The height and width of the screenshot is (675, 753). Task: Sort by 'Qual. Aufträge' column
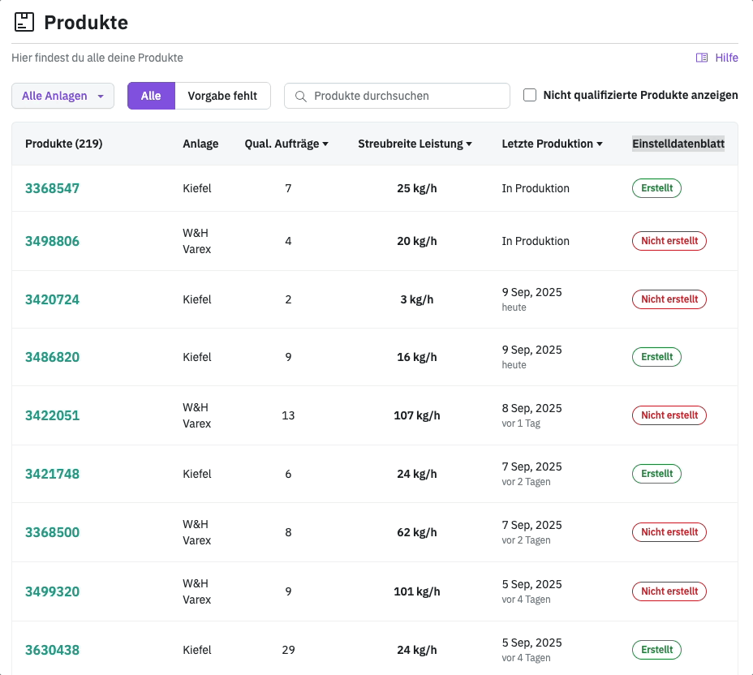(x=286, y=144)
